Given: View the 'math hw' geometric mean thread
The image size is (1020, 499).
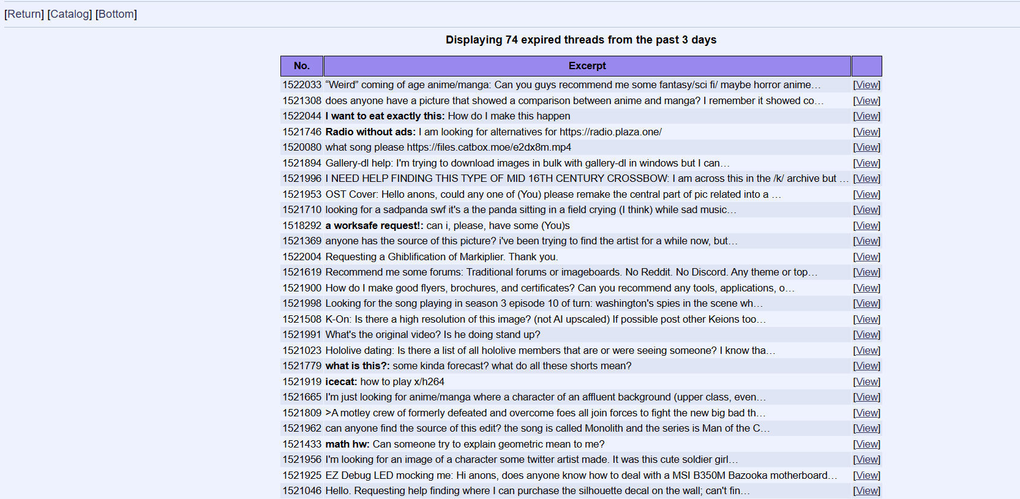Looking at the screenshot, I should click(867, 445).
